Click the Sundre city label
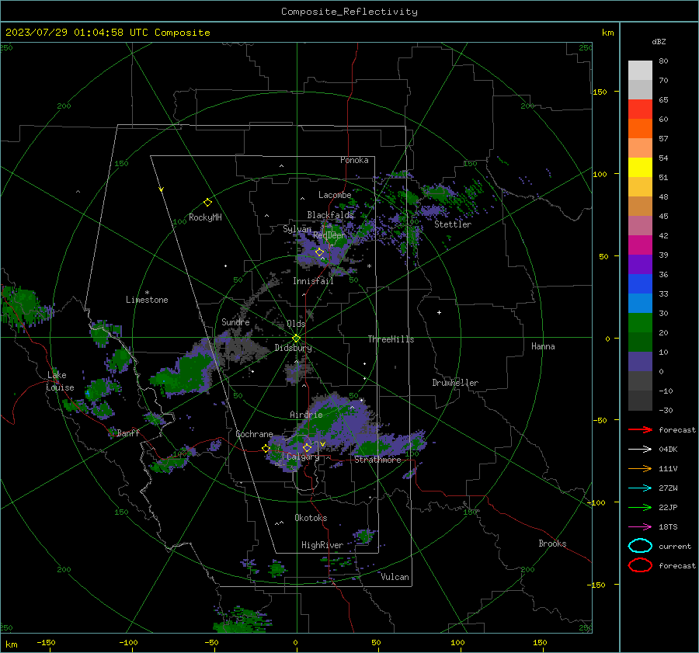This screenshot has height=653, width=699. click(x=235, y=321)
